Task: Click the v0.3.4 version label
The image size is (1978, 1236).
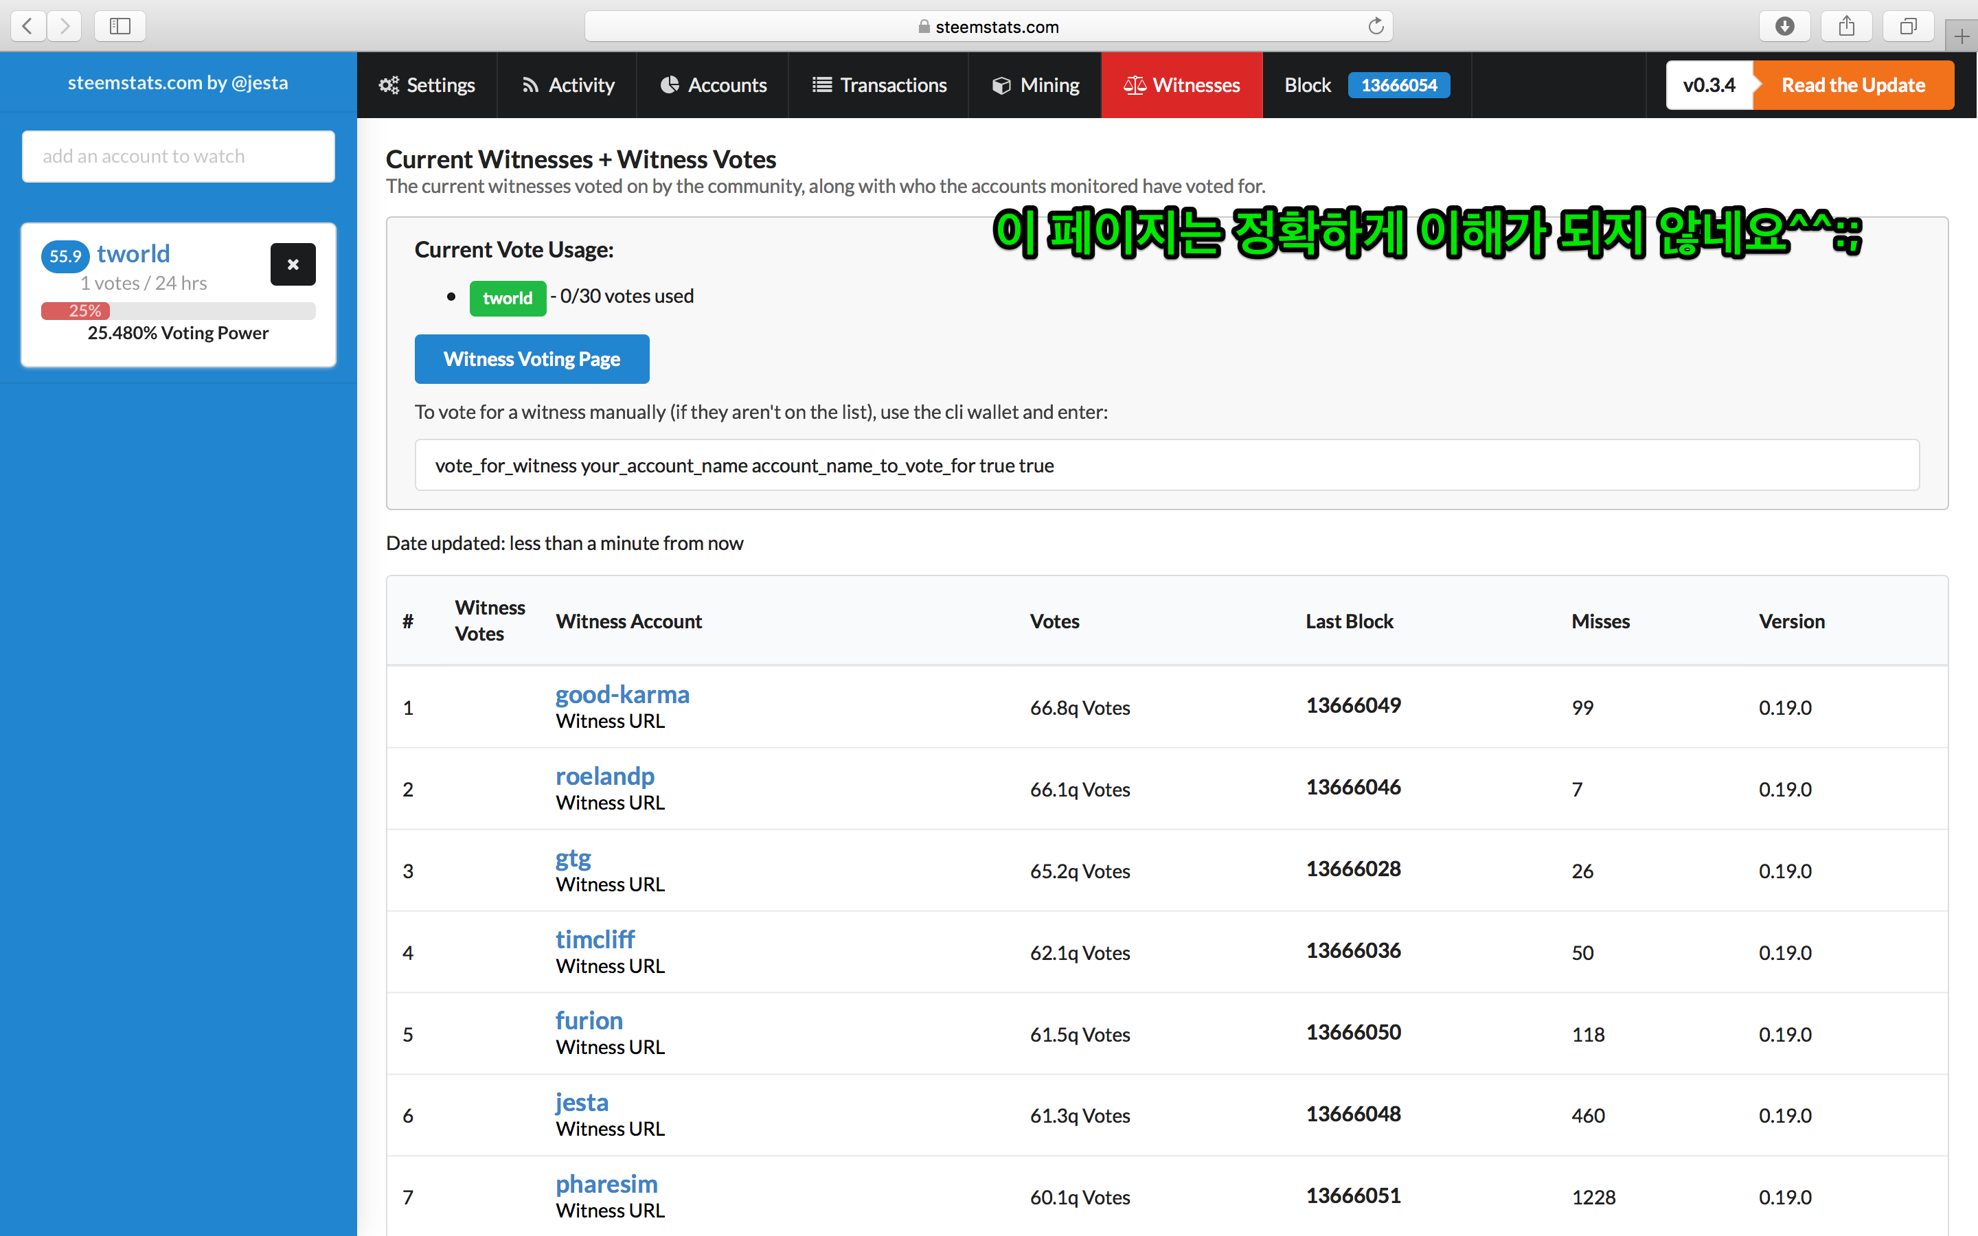Action: click(1709, 85)
